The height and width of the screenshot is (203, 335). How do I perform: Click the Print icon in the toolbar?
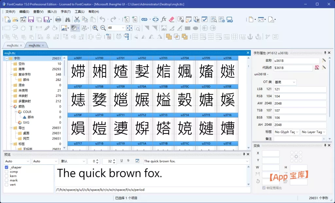pos(58,20)
